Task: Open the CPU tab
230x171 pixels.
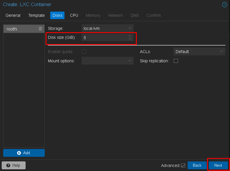Action: coord(74,15)
